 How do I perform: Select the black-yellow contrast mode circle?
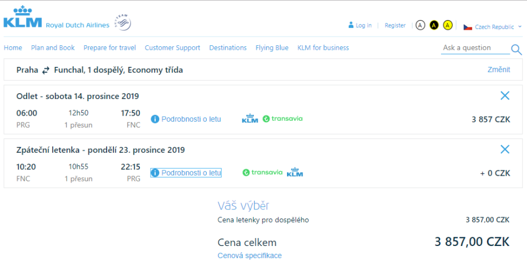[434, 25]
